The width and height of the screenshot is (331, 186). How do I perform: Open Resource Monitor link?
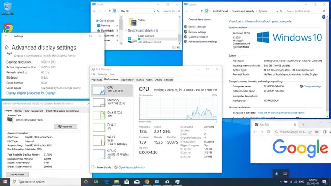point(131,167)
